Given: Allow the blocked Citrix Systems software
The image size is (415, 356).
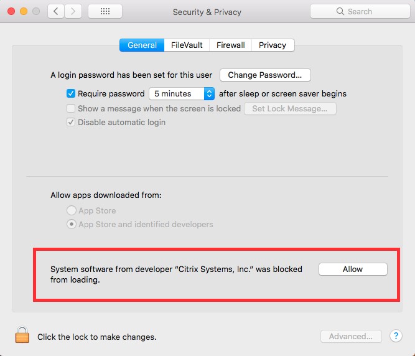Looking at the screenshot, I should pos(353,269).
